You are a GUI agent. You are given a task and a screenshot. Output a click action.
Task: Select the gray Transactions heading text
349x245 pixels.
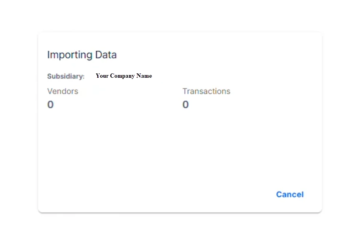point(206,91)
